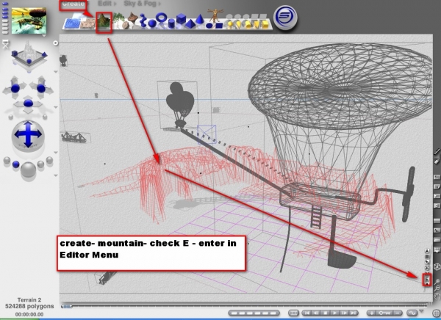Toggle the small circle beside view control
This screenshot has width=441, height=320.
pyautogui.click(x=55, y=43)
